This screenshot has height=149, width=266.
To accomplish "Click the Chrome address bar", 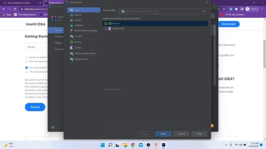I will point(36,9).
